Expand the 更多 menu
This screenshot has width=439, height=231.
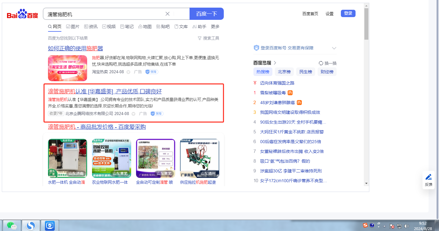pos(215,27)
